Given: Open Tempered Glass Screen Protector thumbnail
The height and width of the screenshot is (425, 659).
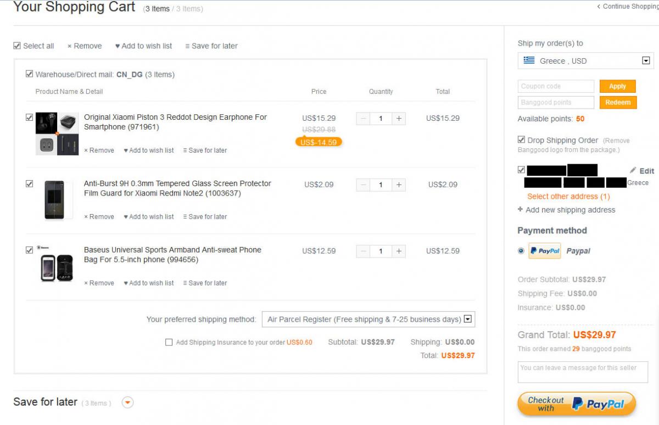Looking at the screenshot, I should pos(57,200).
